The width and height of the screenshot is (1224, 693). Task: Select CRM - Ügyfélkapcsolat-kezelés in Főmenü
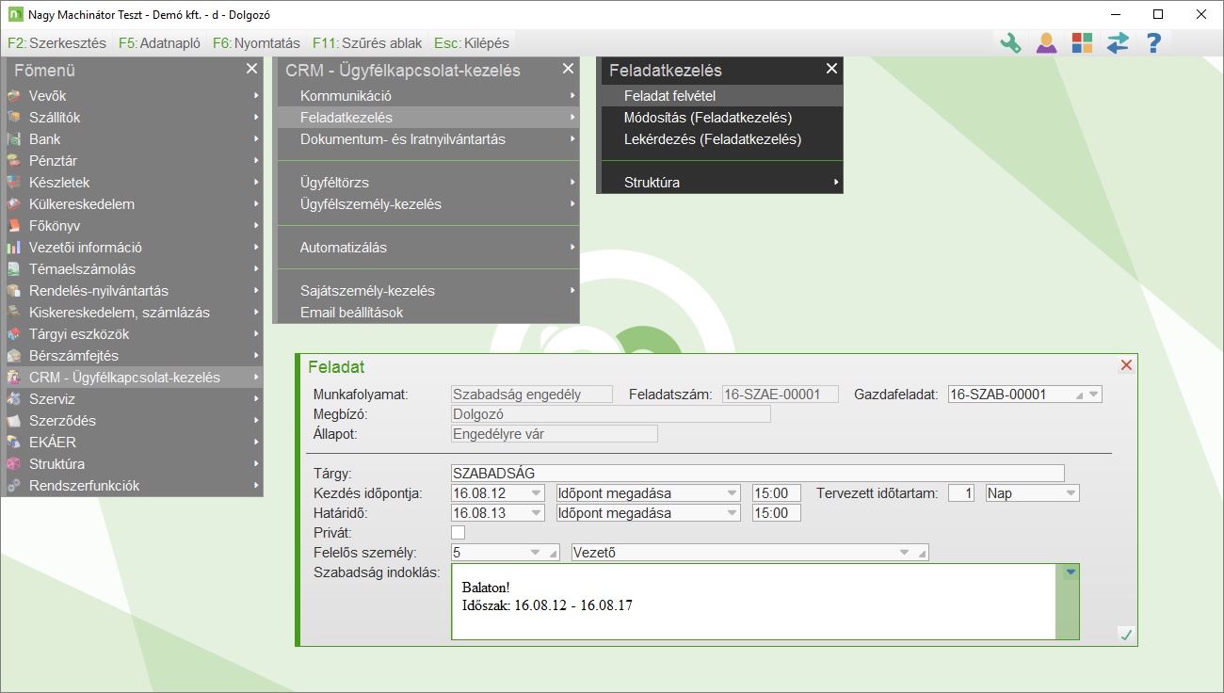pyautogui.click(x=133, y=378)
